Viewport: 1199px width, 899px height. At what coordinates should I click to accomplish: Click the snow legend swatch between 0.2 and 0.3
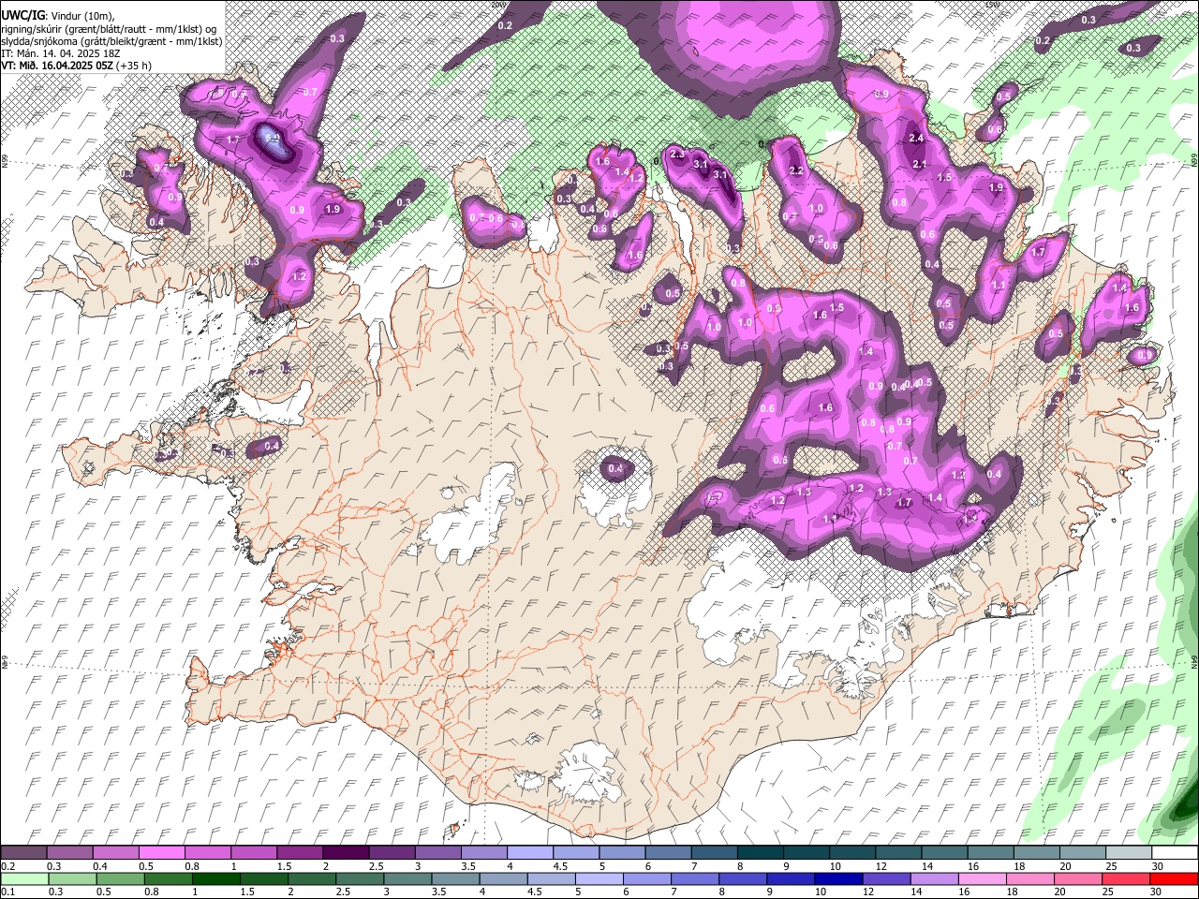[23, 853]
